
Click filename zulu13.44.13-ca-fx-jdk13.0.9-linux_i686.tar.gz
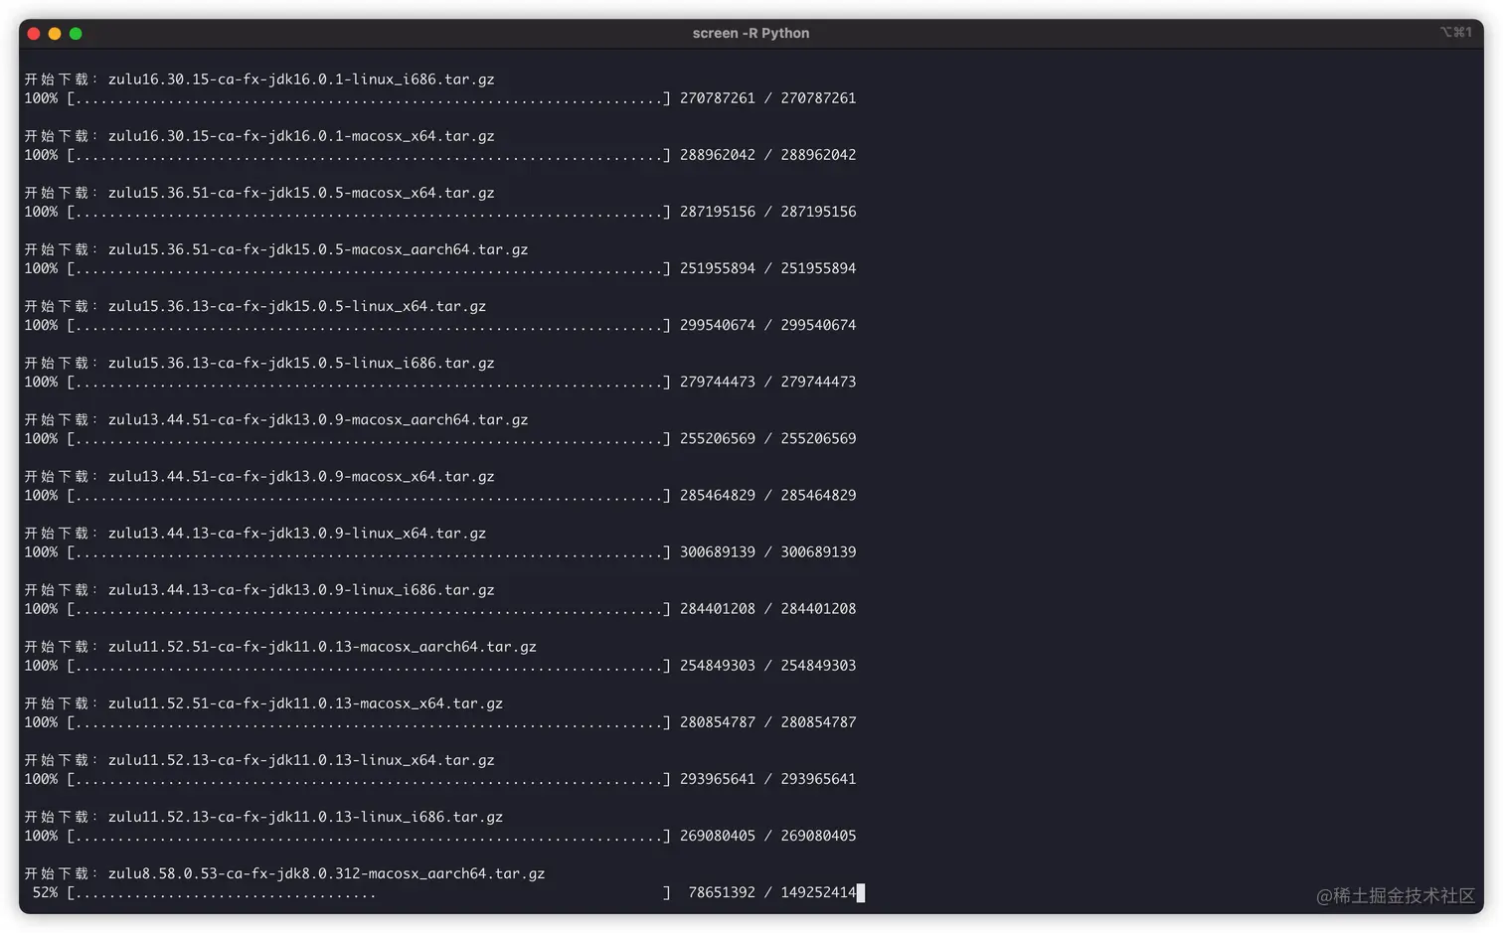pos(301,589)
